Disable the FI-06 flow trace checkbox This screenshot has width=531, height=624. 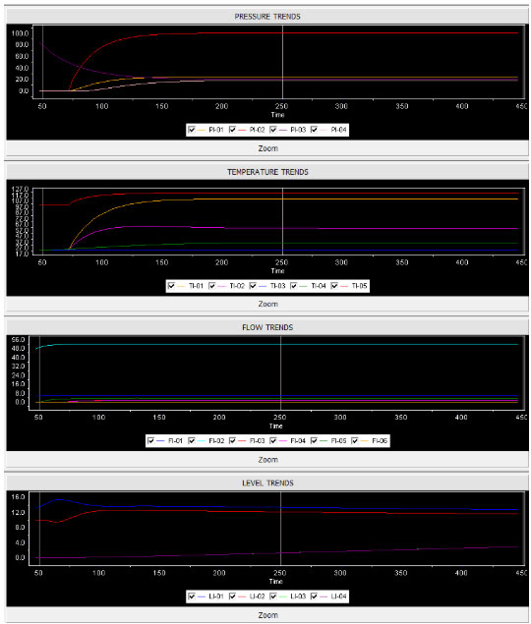click(355, 441)
